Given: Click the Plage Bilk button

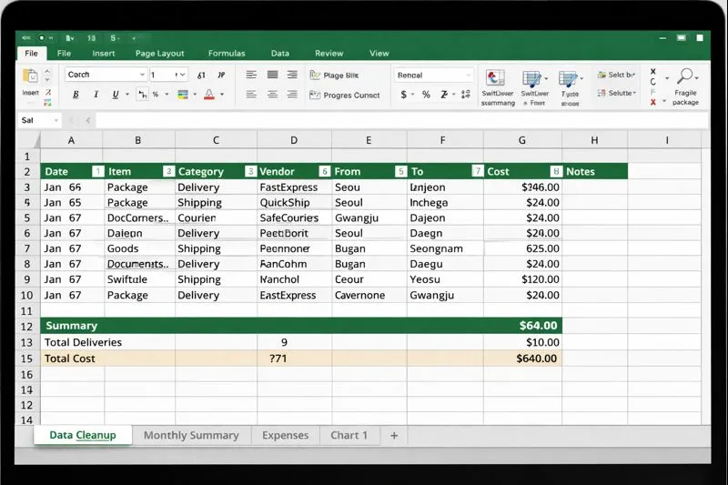Looking at the screenshot, I should click(x=340, y=75).
